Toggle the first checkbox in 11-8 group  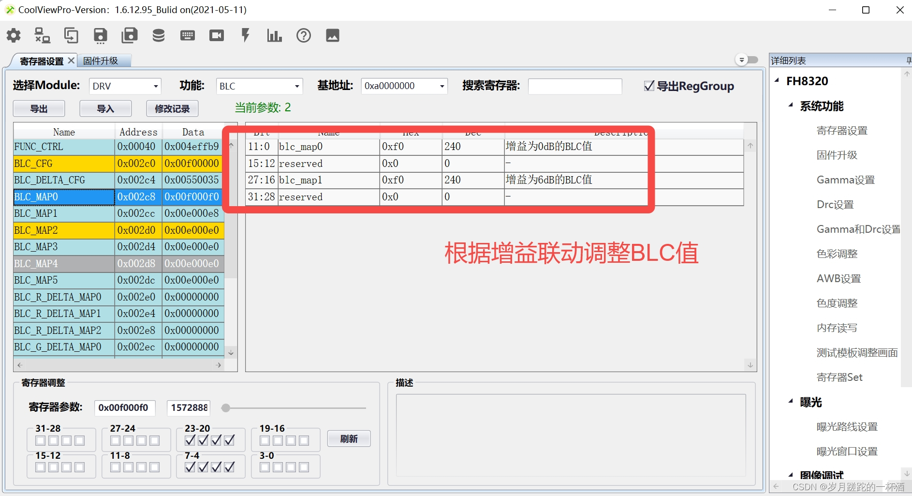pos(116,467)
